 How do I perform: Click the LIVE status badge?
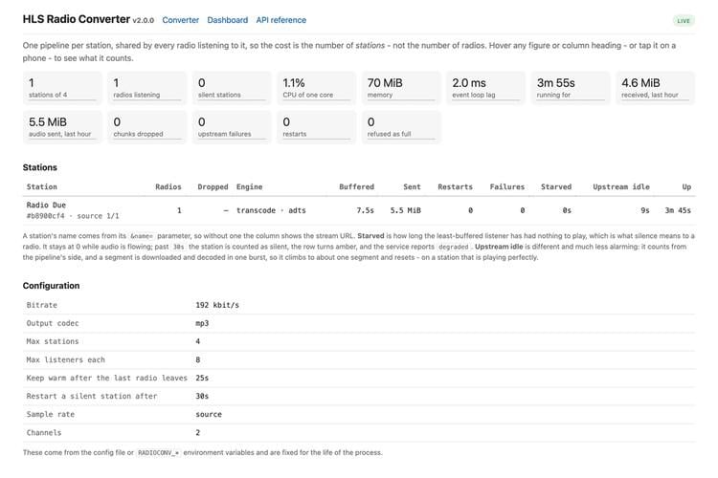pos(684,21)
